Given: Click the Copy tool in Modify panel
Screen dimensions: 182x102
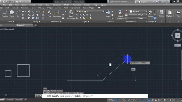Looking at the screenshot, I should (29, 15).
